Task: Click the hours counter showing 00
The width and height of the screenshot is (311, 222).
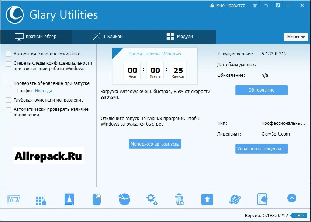Action: coord(132,71)
